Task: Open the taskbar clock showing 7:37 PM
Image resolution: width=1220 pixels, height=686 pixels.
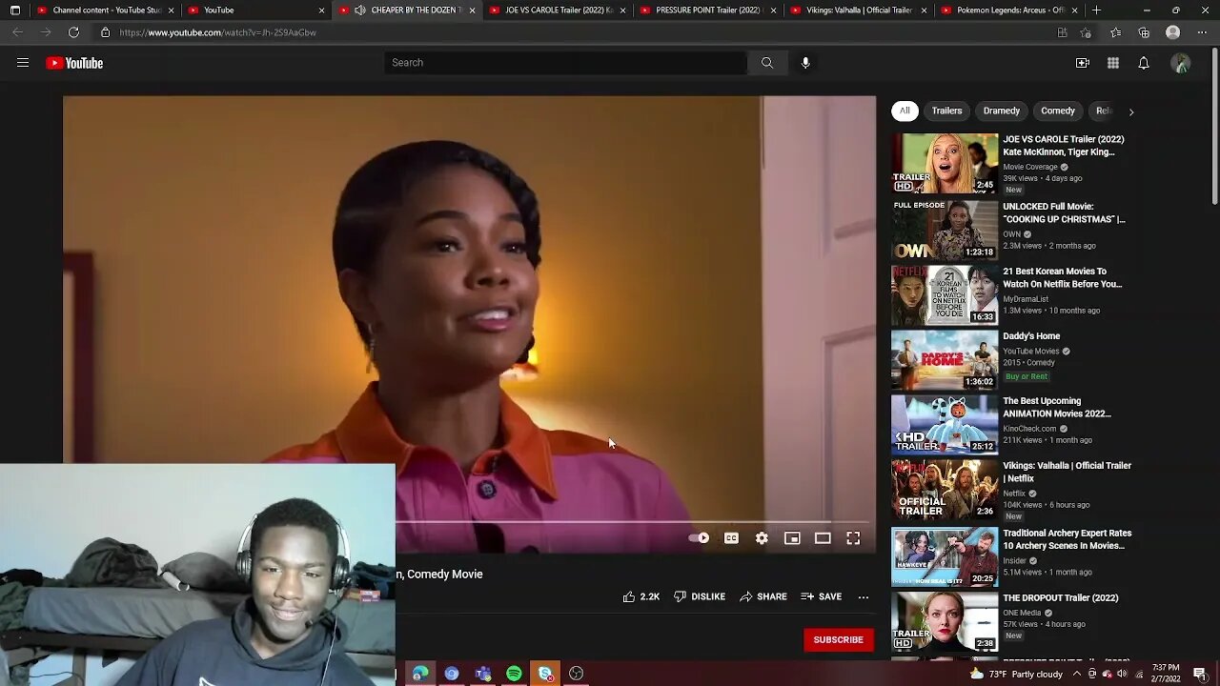Action: tap(1167, 674)
